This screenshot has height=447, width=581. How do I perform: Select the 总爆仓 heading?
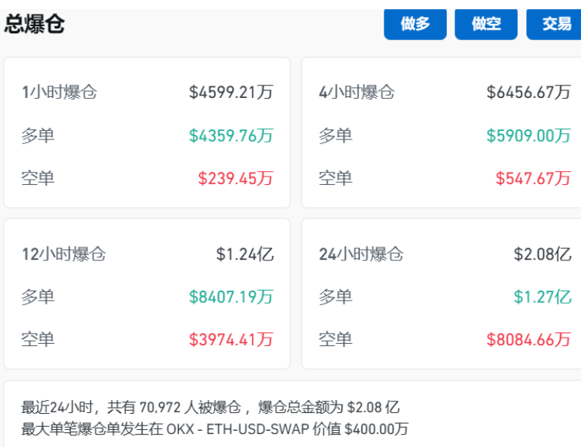(35, 24)
